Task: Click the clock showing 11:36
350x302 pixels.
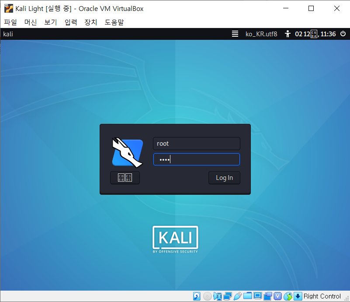Action: 315,34
